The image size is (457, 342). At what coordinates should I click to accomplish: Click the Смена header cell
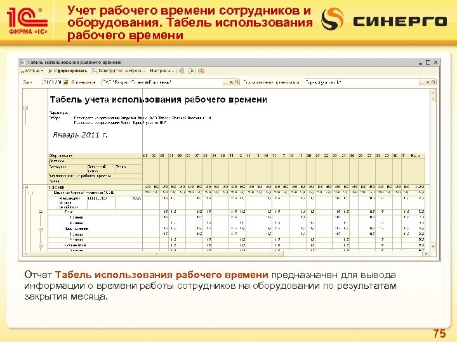coord(95,181)
